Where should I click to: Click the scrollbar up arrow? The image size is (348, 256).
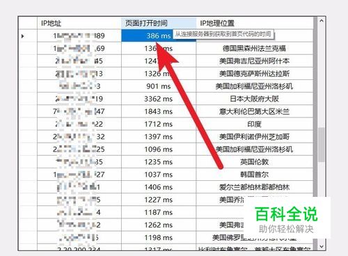pos(322,21)
